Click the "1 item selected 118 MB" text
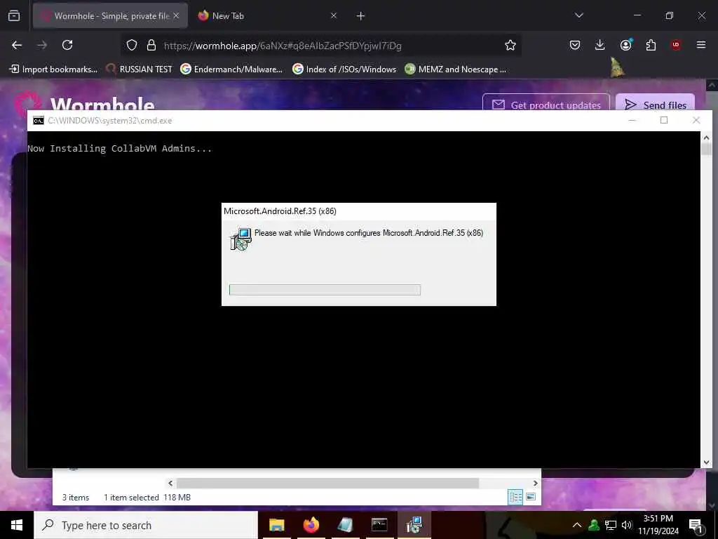This screenshot has width=718, height=539. (147, 498)
